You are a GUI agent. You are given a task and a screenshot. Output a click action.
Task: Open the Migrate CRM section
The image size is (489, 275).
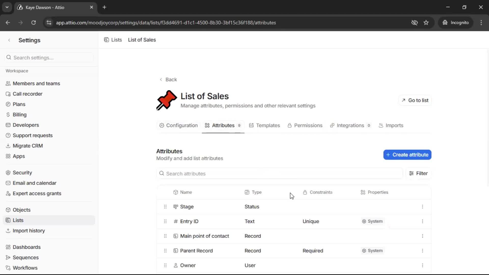point(28,146)
